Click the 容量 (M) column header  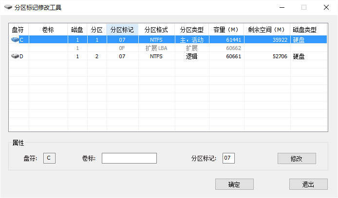coord(226,30)
